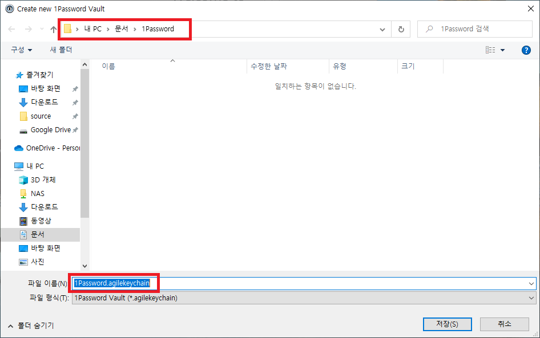Click the NAS folder icon
Viewport: 540px width, 338px height.
(23, 194)
